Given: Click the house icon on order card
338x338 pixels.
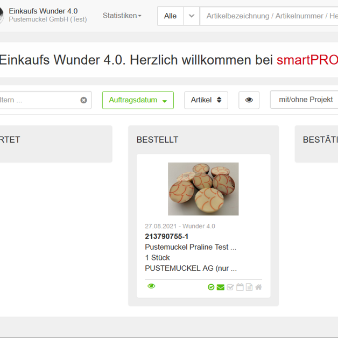Looking at the screenshot, I should [258, 287].
